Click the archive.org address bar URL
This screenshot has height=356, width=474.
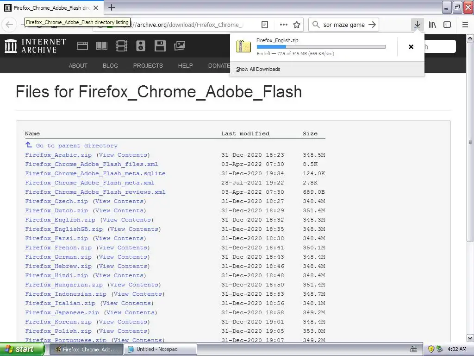[190, 25]
